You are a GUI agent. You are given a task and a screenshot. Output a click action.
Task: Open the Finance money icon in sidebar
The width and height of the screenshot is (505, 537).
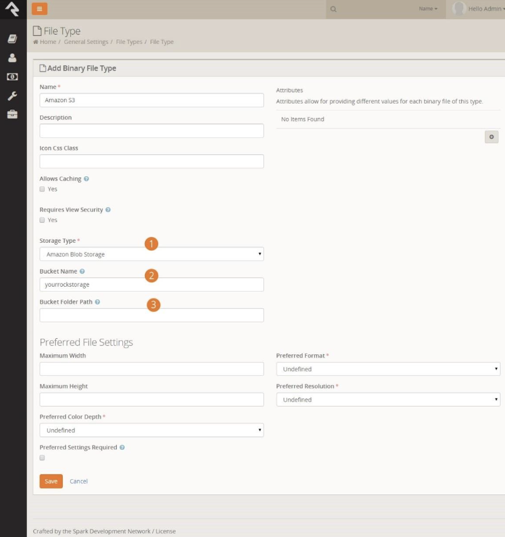12,77
